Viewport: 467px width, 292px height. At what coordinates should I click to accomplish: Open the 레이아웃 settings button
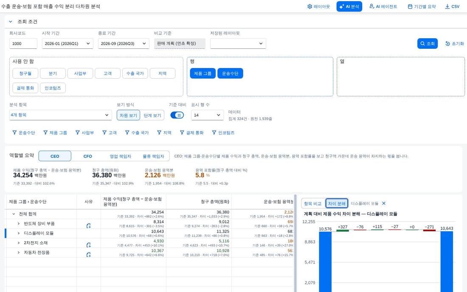(x=319, y=6)
